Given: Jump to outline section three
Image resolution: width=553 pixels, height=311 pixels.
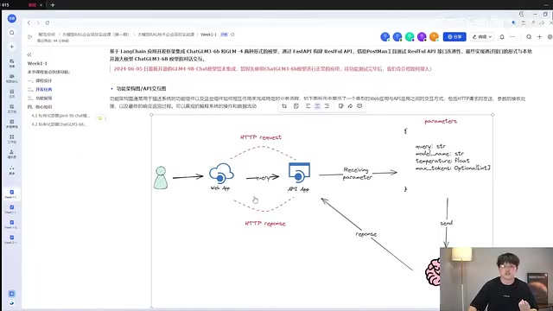Looking at the screenshot, I should [40, 98].
